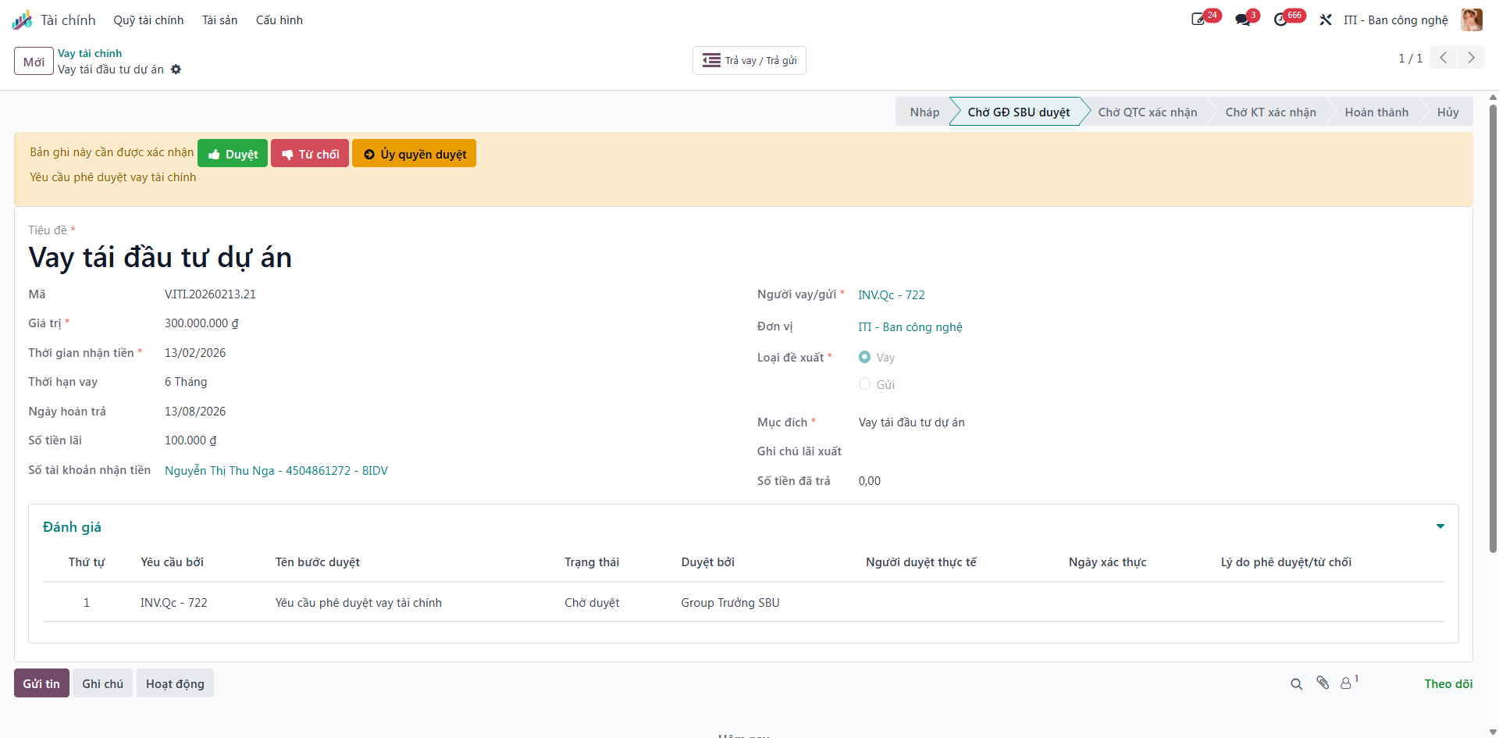The height and width of the screenshot is (738, 1499).
Task: Select the Gửi radio option
Action: pyautogui.click(x=864, y=383)
